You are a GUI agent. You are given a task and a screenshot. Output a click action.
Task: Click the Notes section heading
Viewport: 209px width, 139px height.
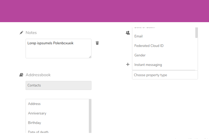click(x=31, y=33)
